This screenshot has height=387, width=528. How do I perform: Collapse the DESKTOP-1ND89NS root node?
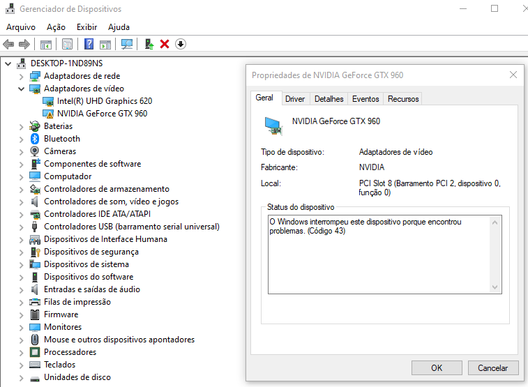(8, 63)
